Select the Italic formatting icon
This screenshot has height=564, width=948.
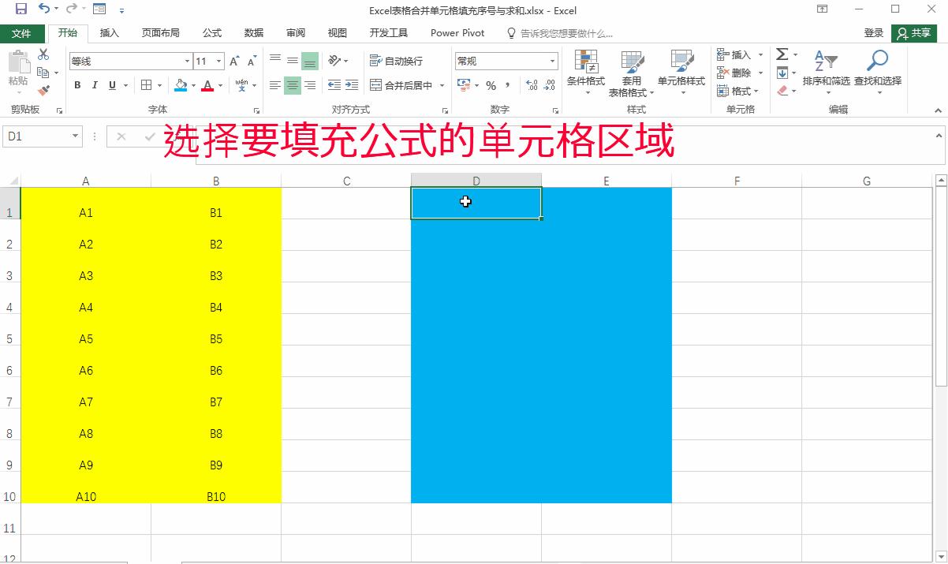(x=95, y=85)
